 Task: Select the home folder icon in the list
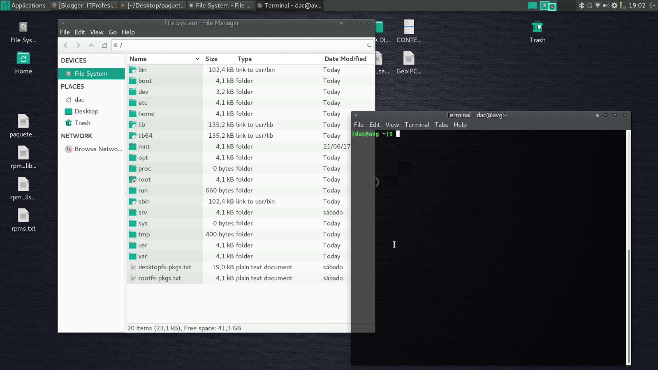tap(132, 113)
